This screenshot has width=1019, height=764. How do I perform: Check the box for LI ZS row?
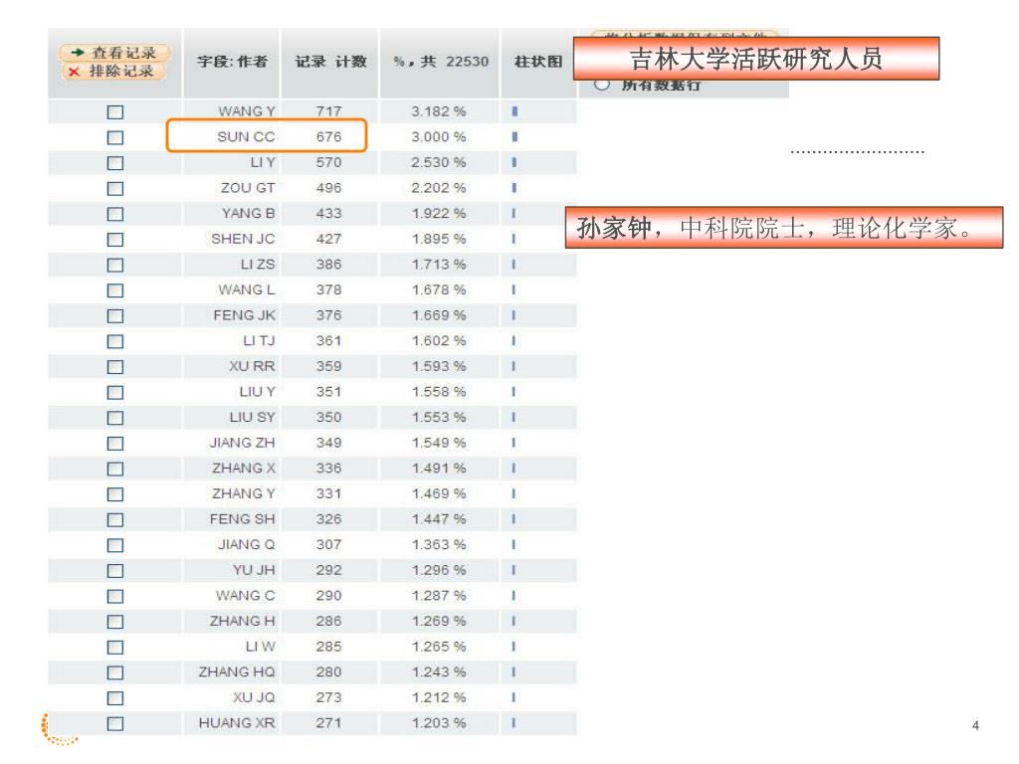coord(115,265)
